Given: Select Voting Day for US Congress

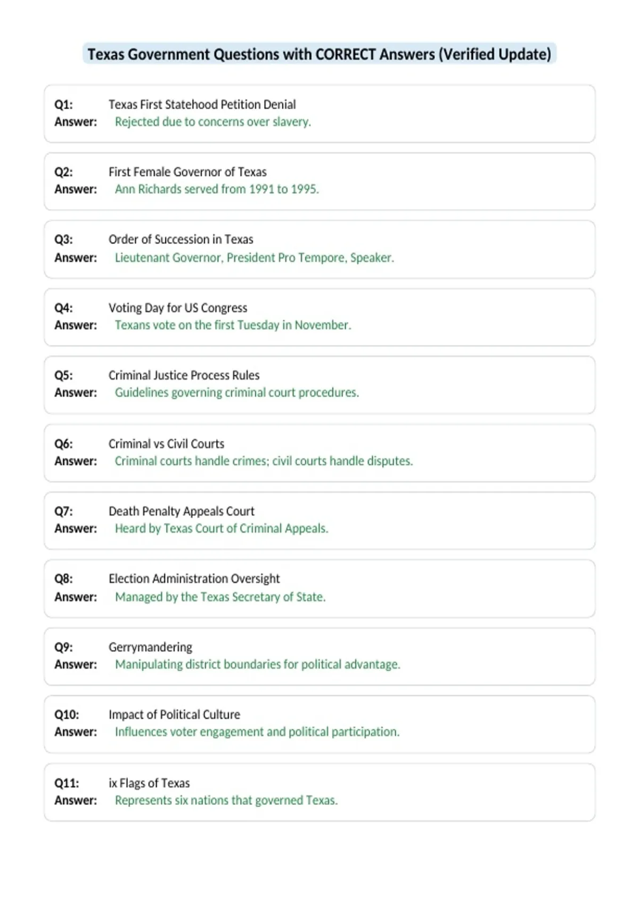Looking at the screenshot, I should [x=178, y=308].
